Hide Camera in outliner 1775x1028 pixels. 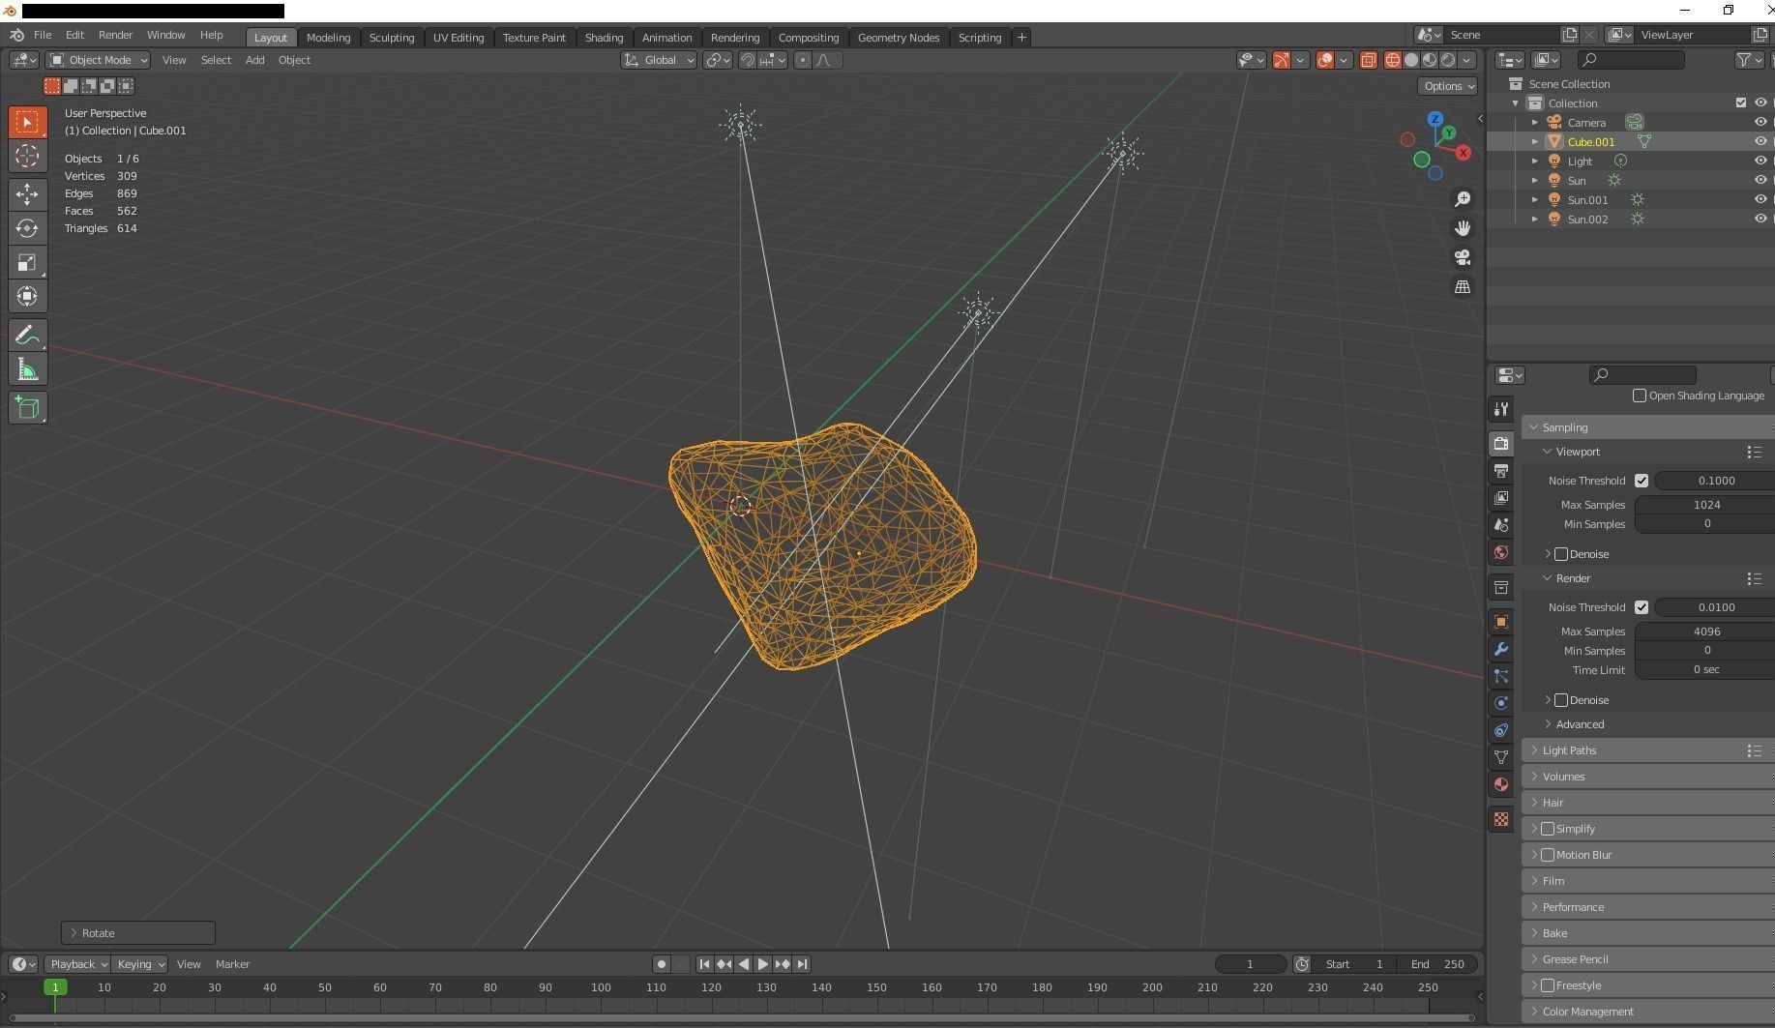coord(1760,122)
